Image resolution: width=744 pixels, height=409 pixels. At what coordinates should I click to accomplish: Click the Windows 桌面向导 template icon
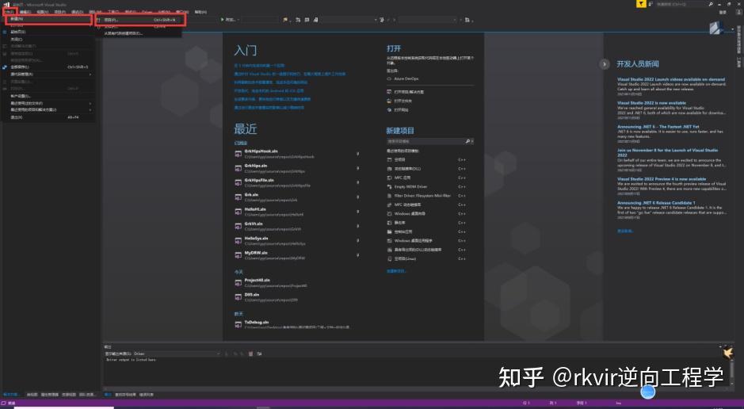coord(389,213)
